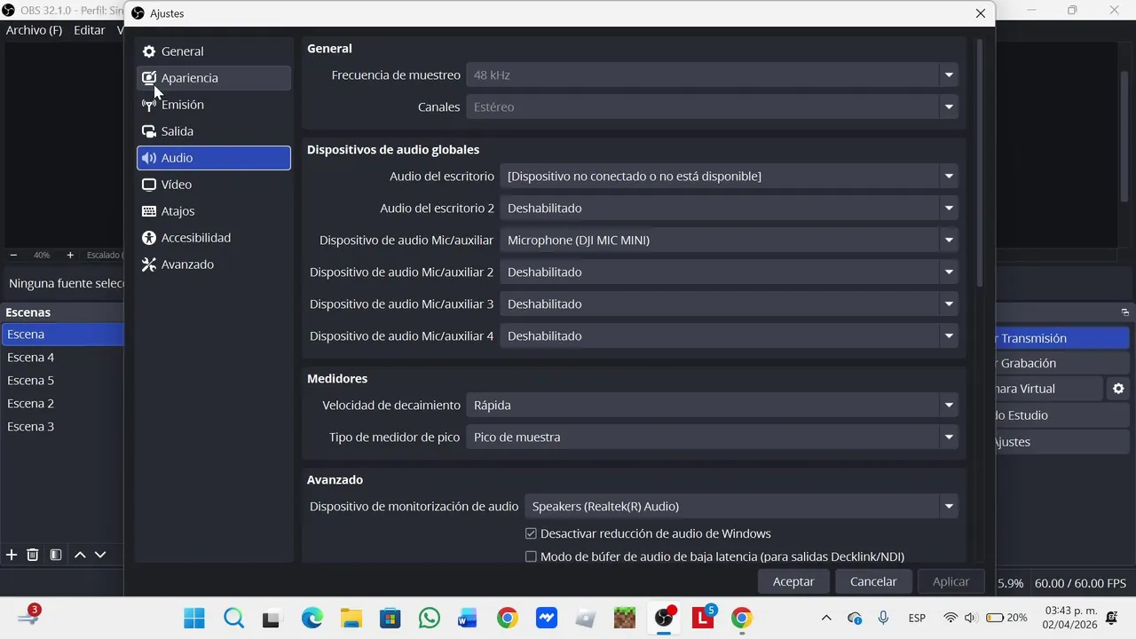This screenshot has height=639, width=1136.
Task: Select scene Escena 2
Action: pos(62,404)
